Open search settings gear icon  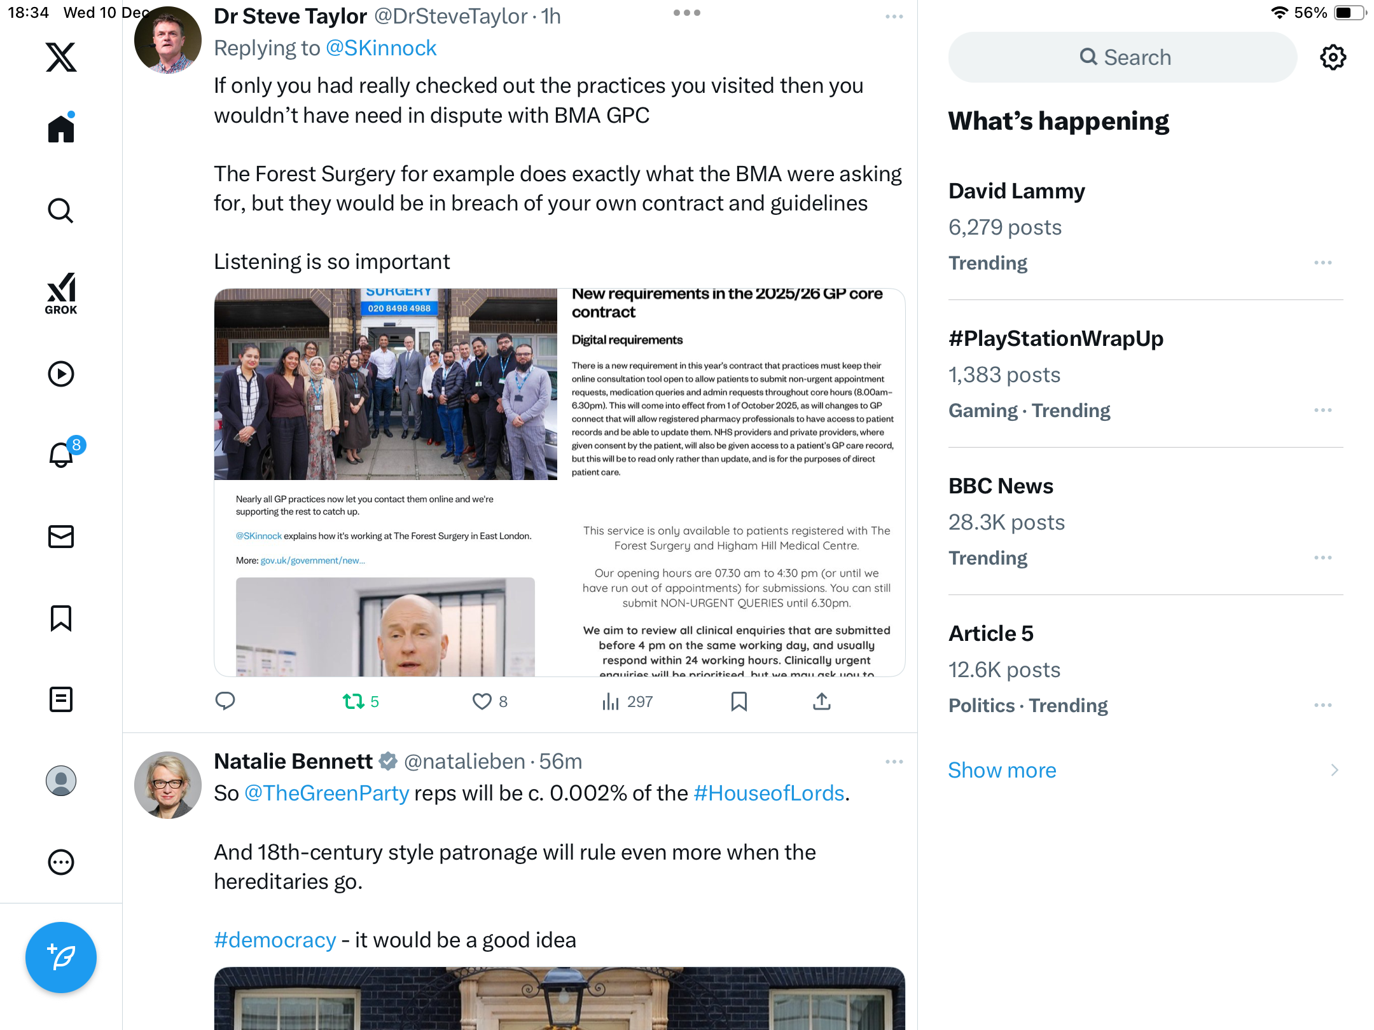[x=1333, y=57]
